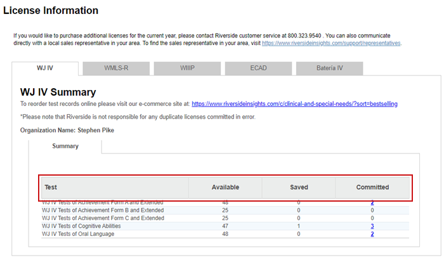Viewport: 444px width, 260px height.
Task: Select the Summary sub-tab
Action: pos(65,146)
